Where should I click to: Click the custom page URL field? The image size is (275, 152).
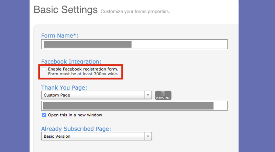click(134, 106)
